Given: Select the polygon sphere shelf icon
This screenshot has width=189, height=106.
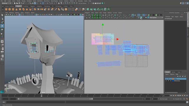Looking at the screenshot, I should 6,9.
